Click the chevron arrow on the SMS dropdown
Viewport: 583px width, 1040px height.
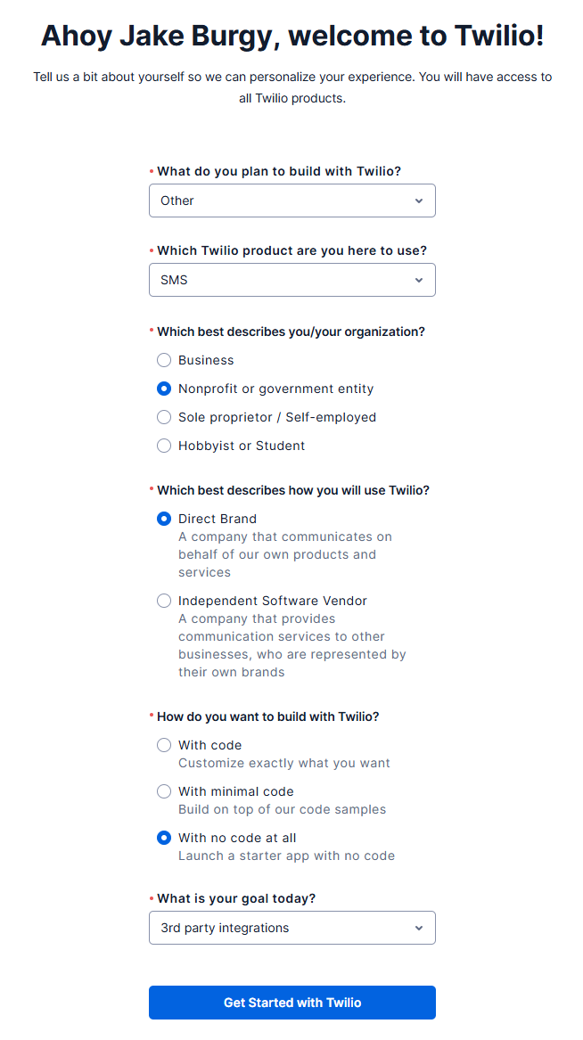(419, 280)
